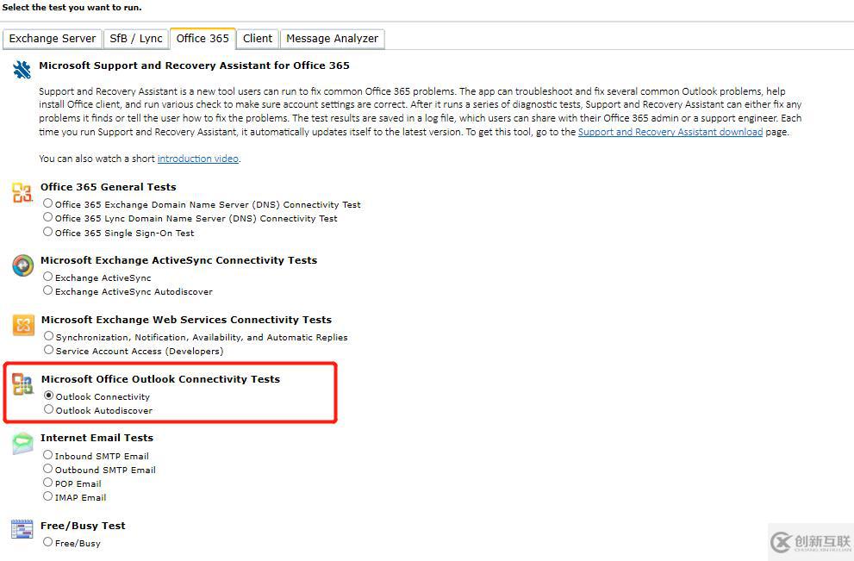Image resolution: width=854 pixels, height=561 pixels.
Task: Choose the IMAP Email test
Action: pyautogui.click(x=48, y=496)
